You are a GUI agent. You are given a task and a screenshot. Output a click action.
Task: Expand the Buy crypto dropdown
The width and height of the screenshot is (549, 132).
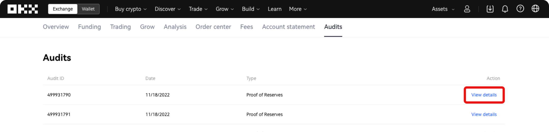[131, 9]
